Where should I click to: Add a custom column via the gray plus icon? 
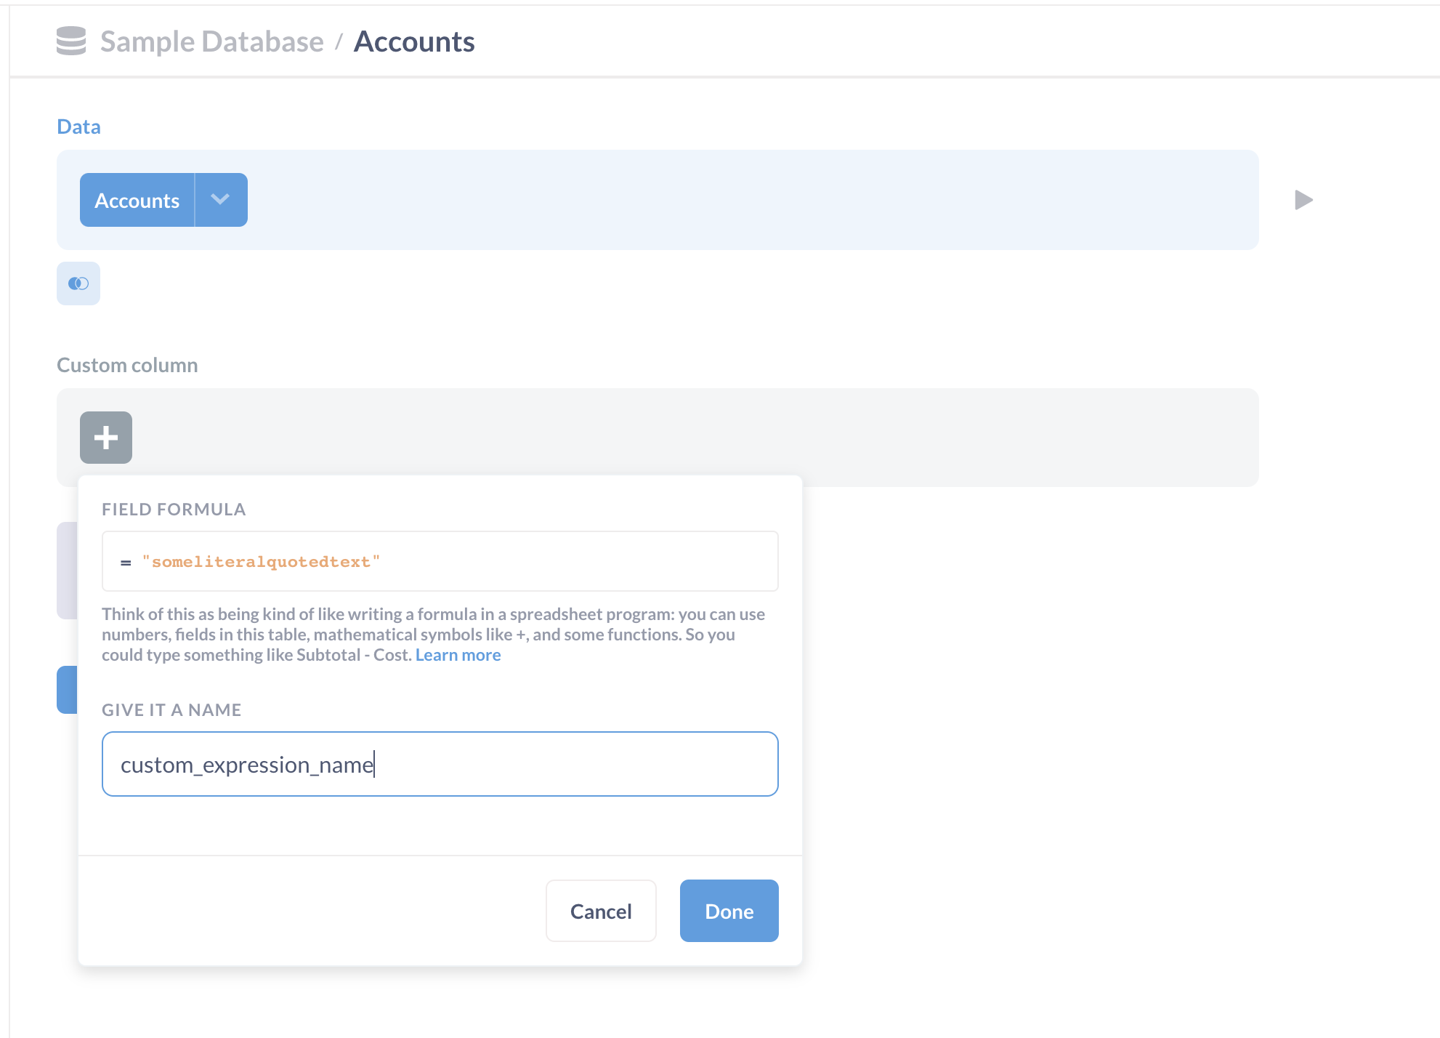tap(105, 437)
